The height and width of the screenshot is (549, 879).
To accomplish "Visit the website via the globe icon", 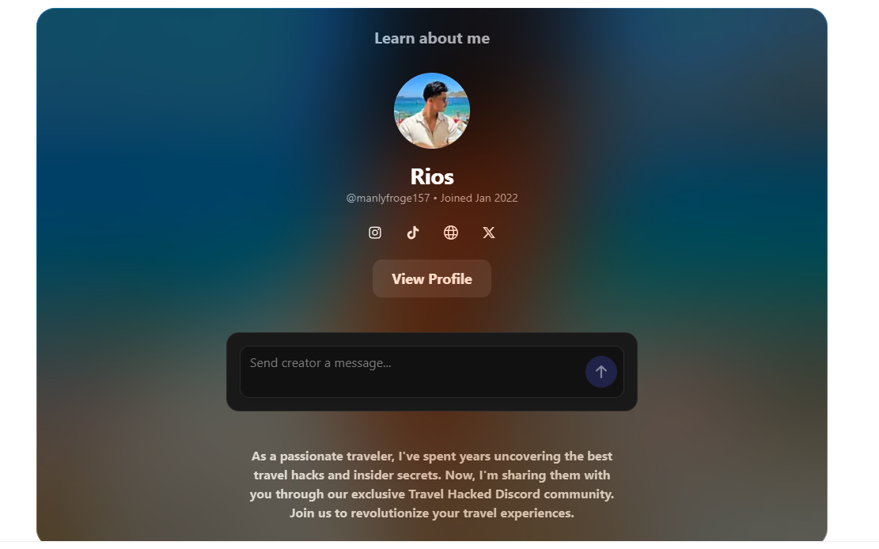I will [x=451, y=233].
